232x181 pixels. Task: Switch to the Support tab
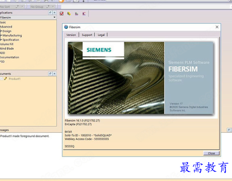point(87,35)
